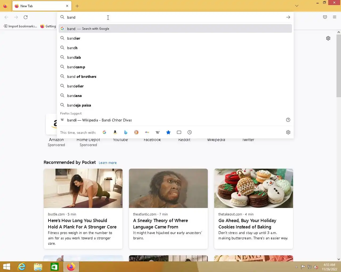Save to Pocket icon
Screen dimensions: 341x272
pyautogui.click(x=325, y=17)
